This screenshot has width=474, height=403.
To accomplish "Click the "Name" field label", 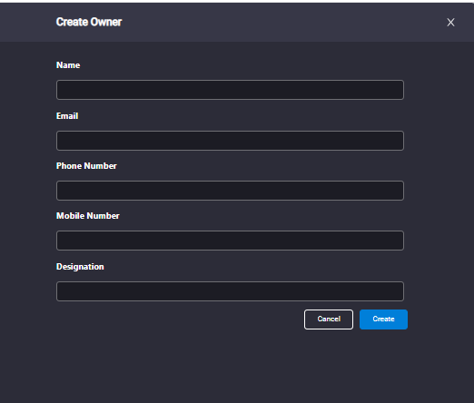I will pyautogui.click(x=68, y=65).
